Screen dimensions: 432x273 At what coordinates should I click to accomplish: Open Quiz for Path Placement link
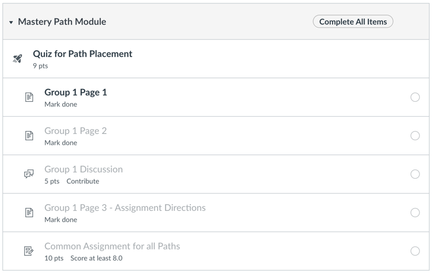(x=82, y=54)
